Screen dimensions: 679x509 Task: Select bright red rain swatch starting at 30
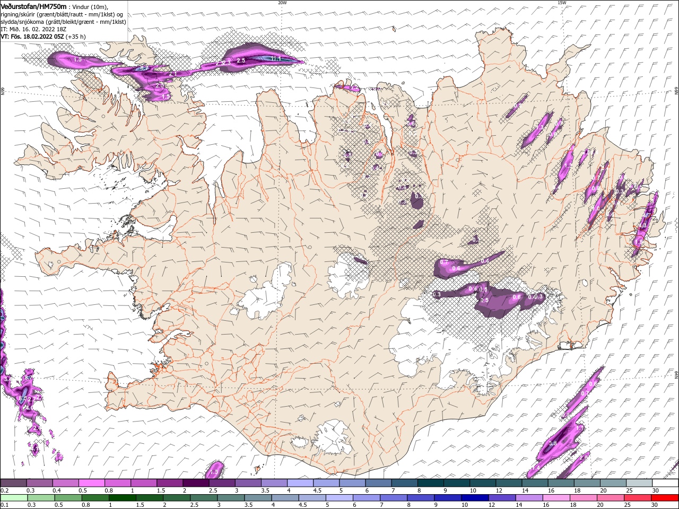(x=664, y=498)
